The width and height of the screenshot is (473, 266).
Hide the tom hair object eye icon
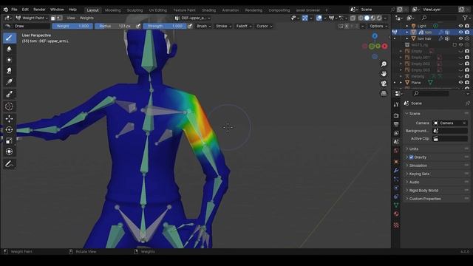(460, 38)
